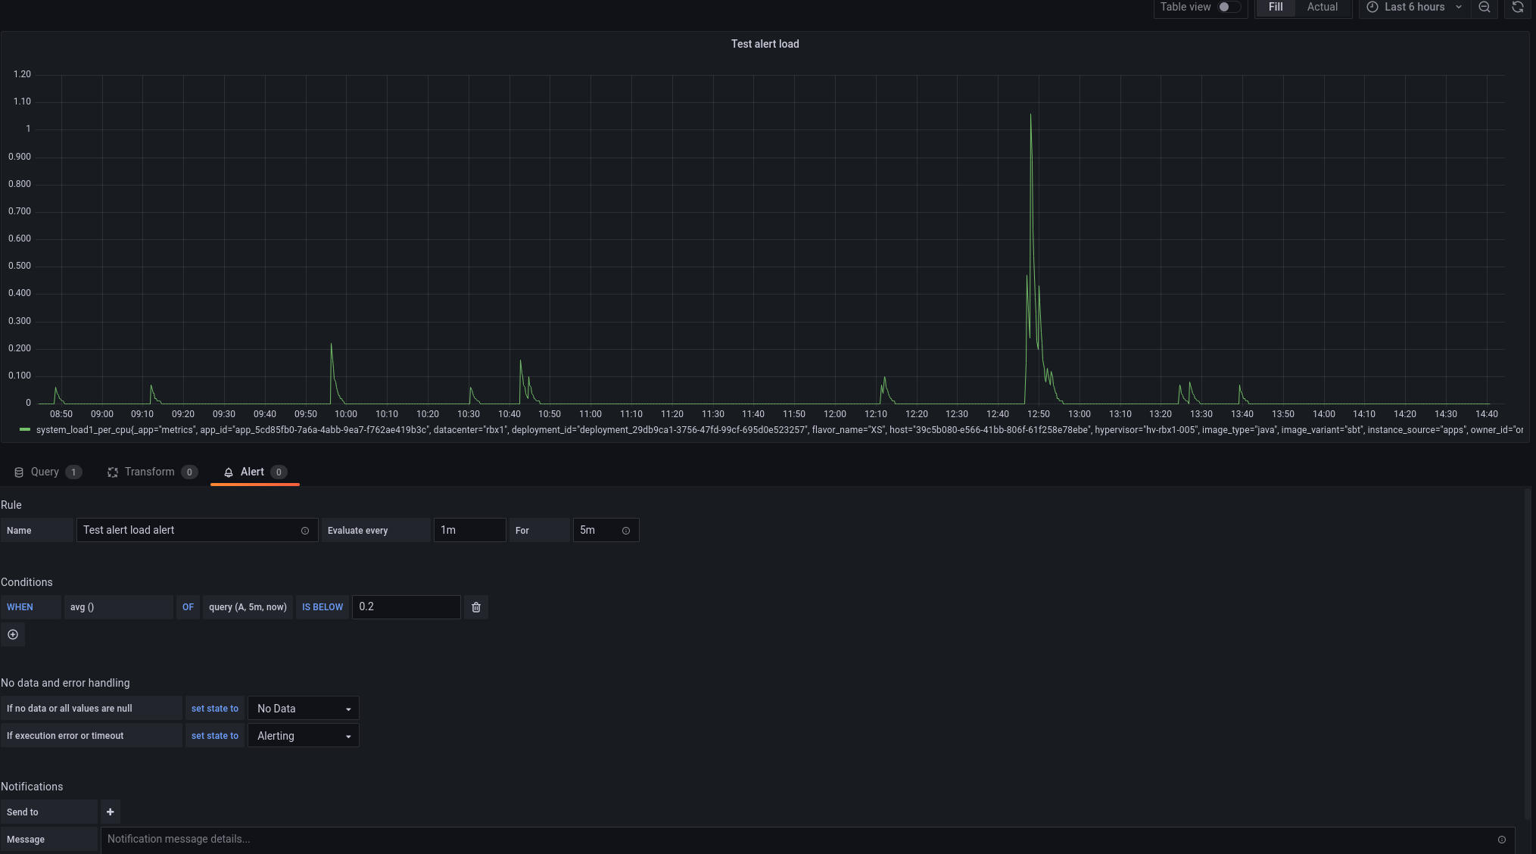Click info icon in the Name field
Image resolution: width=1536 pixels, height=854 pixels.
pos(305,531)
